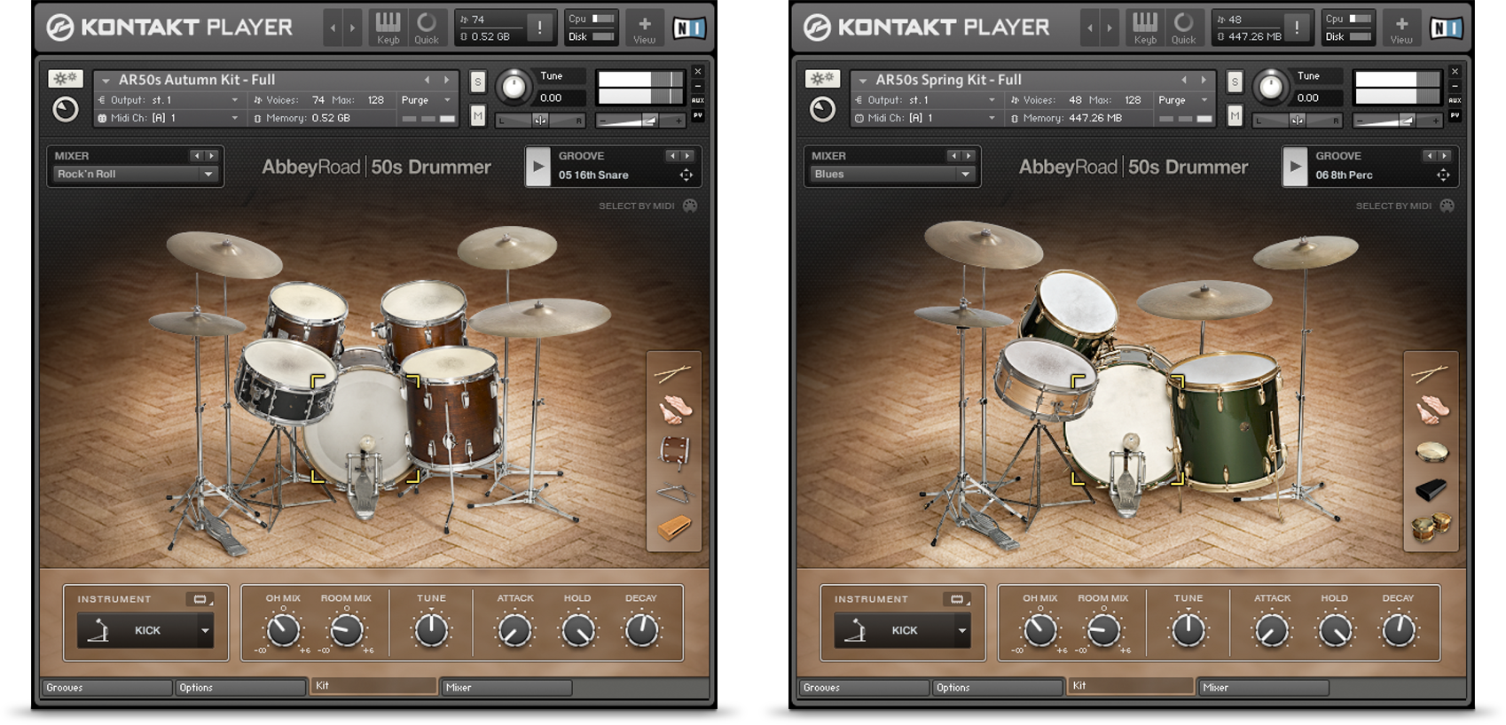Open the Keyb keyboard view in Autumn Kit window
Screen dimensions: 1506x725
(x=388, y=27)
